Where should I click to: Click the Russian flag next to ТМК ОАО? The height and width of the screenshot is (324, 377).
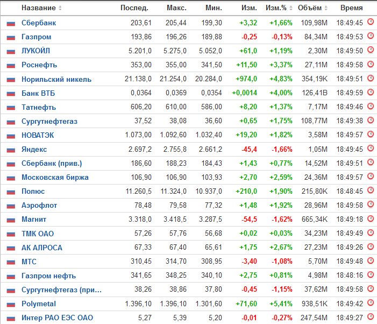click(11, 234)
